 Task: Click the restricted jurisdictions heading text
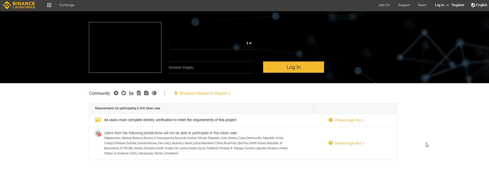click(171, 133)
